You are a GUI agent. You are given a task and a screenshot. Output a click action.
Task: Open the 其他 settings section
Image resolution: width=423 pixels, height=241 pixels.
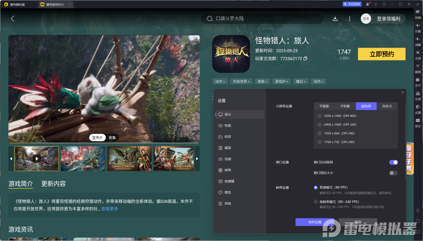[x=240, y=203]
